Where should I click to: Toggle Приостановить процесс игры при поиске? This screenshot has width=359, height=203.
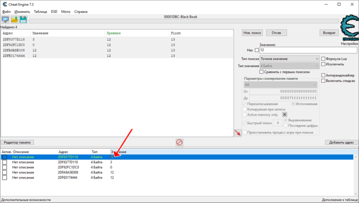tap(244, 133)
